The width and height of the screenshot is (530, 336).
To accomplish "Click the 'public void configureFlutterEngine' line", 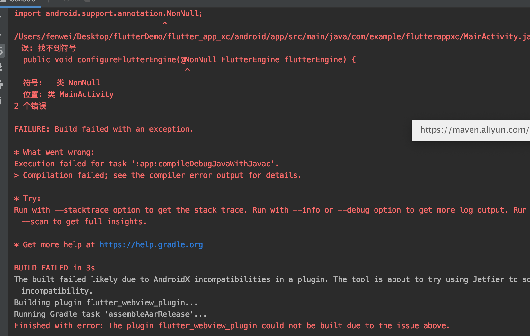I will pyautogui.click(x=190, y=60).
